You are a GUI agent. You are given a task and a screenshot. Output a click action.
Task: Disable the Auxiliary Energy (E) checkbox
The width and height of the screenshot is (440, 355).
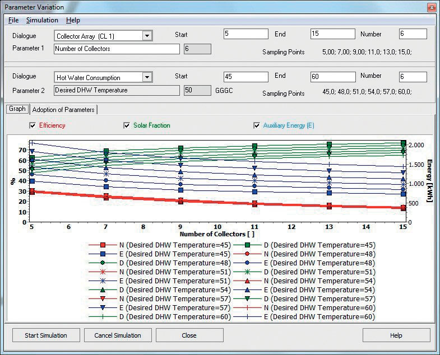coord(257,125)
